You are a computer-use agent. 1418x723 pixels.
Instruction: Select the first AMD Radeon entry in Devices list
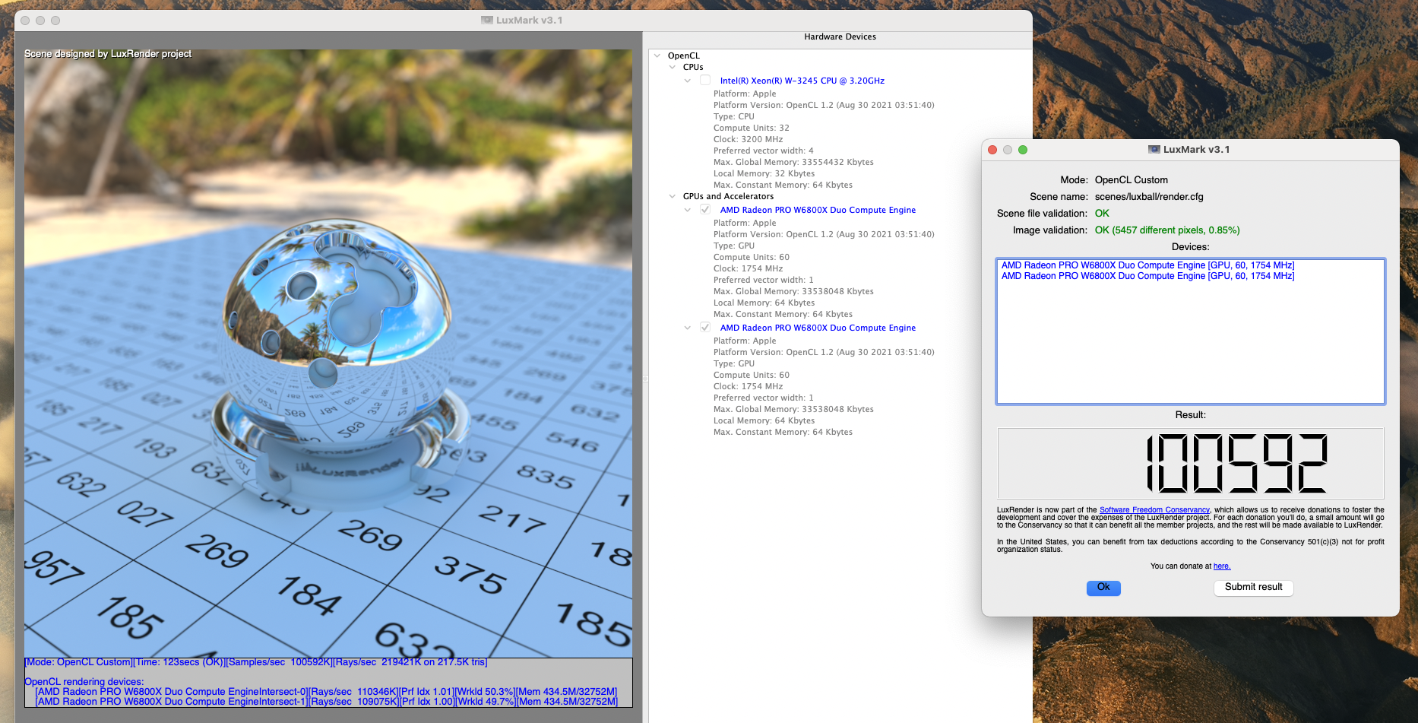click(x=1147, y=265)
